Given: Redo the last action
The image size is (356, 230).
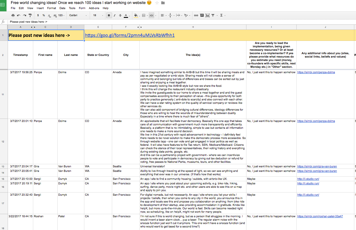Looking at the screenshot, I should 24,15.
